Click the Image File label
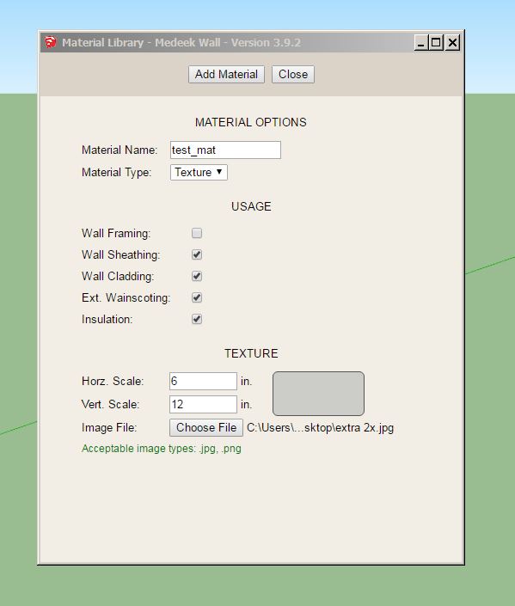Screen dimensions: 515x606 [x=109, y=427]
